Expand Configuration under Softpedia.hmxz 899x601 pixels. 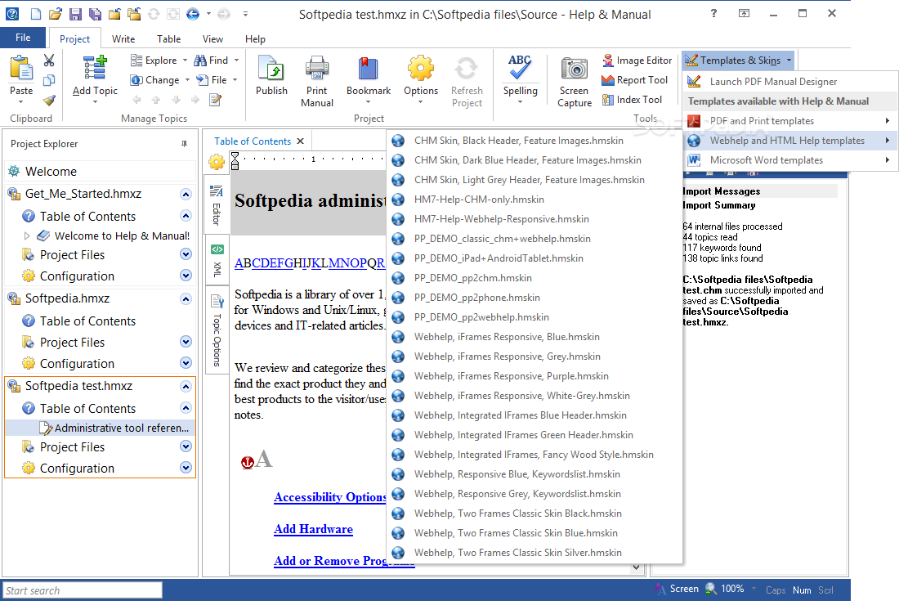186,362
